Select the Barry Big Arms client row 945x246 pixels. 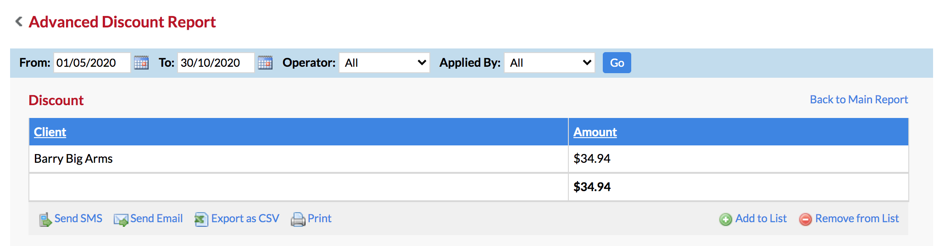[468, 159]
